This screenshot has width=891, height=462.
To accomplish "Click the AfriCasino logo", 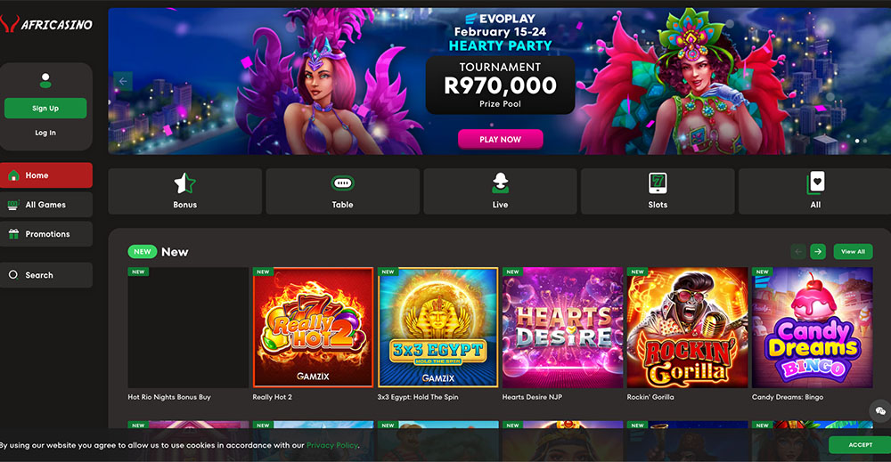I will pyautogui.click(x=46, y=24).
